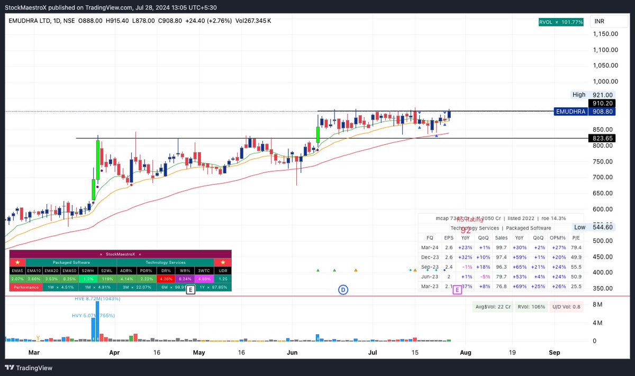Screen dimensions: 635x376
Task: Select the EMUDHRA 908.80 price label
Action: click(585, 112)
